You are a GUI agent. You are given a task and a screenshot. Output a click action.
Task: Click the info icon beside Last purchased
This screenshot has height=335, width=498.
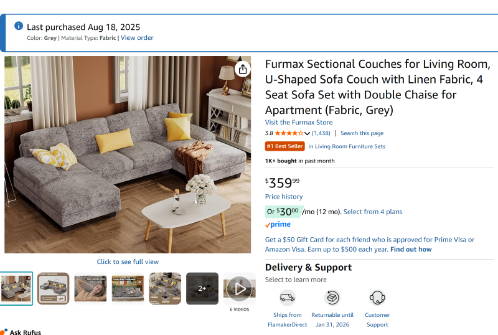(x=19, y=26)
